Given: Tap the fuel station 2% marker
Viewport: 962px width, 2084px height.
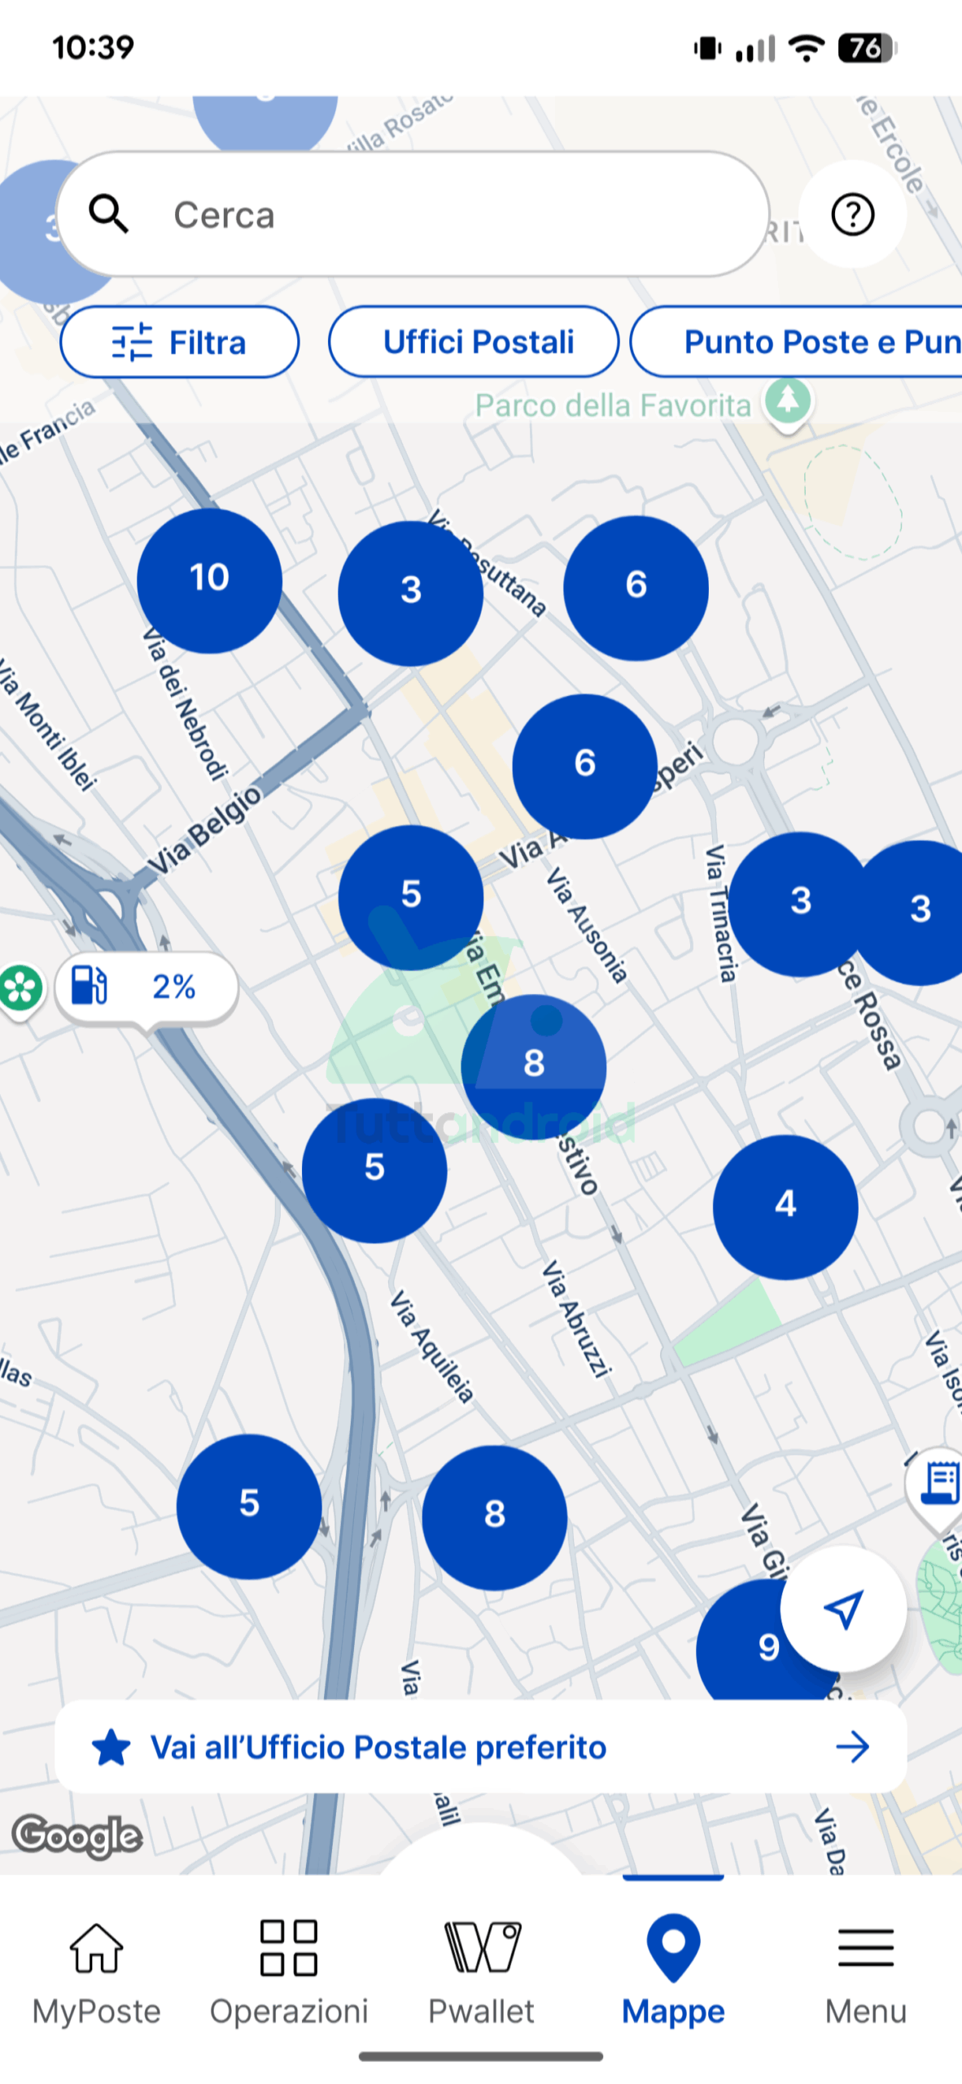Looking at the screenshot, I should 146,987.
